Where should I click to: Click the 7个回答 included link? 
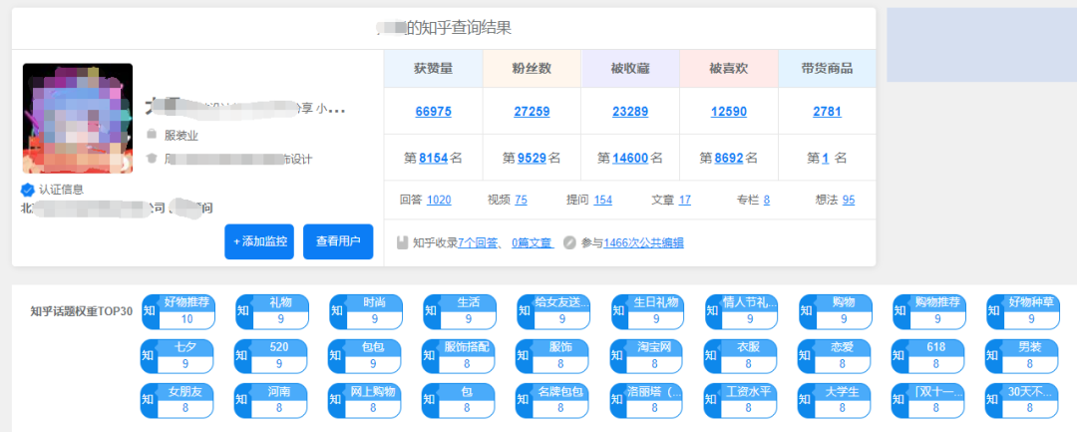pos(478,242)
